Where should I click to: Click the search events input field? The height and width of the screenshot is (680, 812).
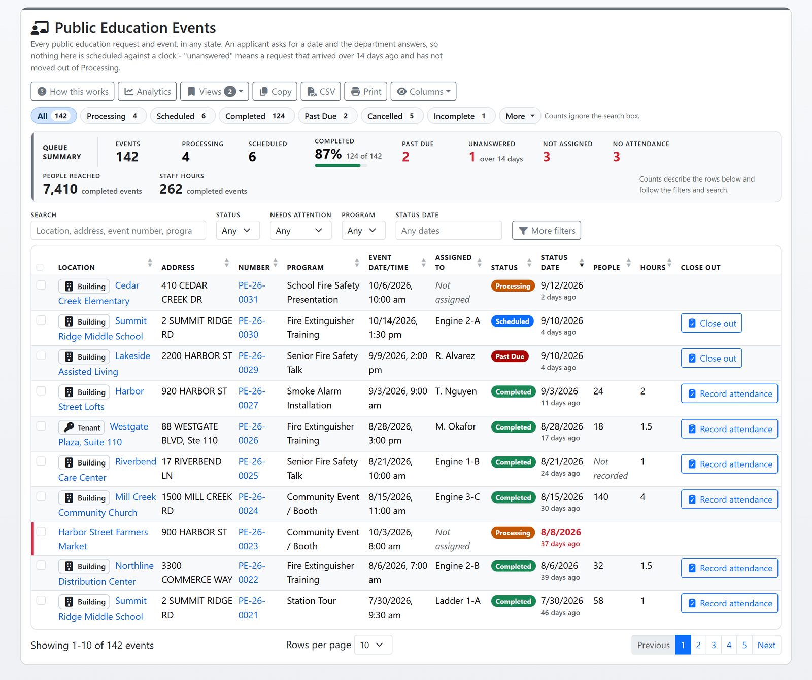(118, 231)
